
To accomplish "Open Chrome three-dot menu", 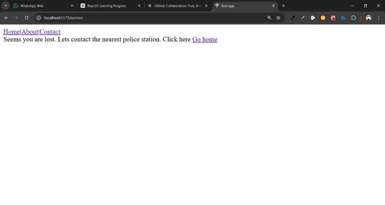I will [379, 18].
